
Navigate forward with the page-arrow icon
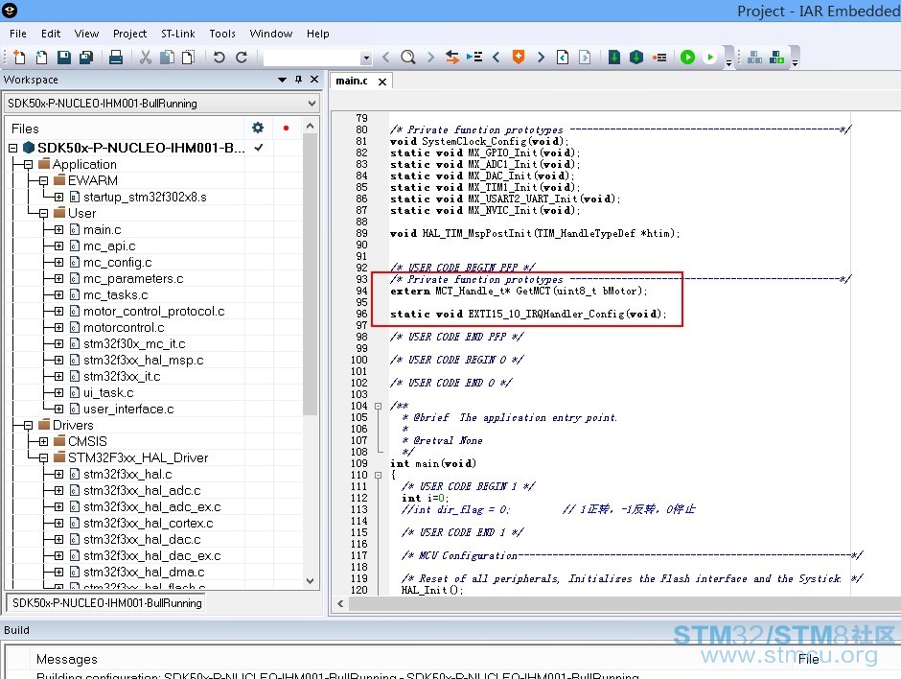click(x=585, y=57)
